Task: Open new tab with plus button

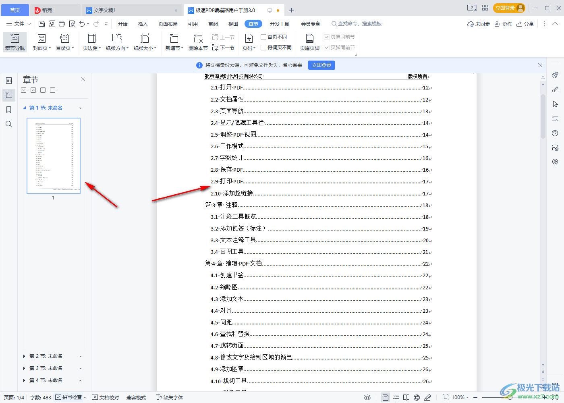Action: tap(292, 10)
